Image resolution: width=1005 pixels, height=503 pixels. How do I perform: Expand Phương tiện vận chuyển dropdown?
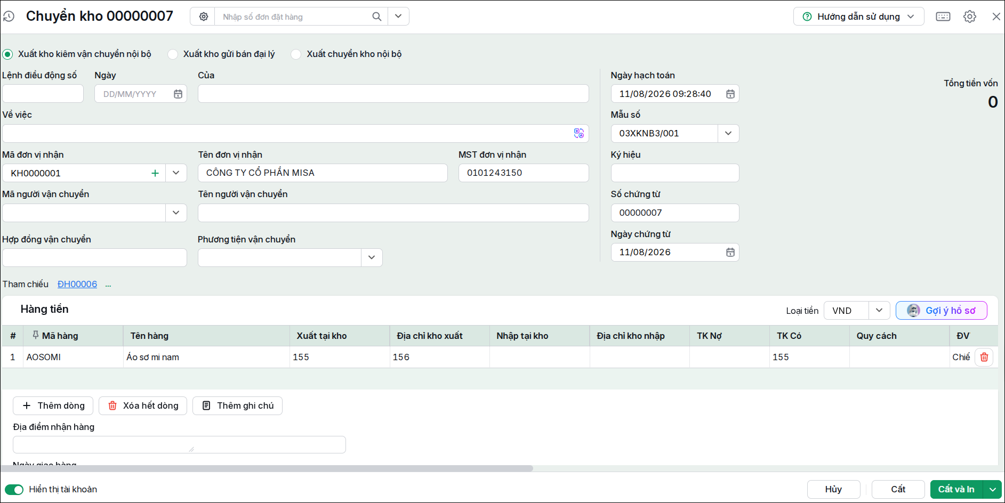point(372,257)
